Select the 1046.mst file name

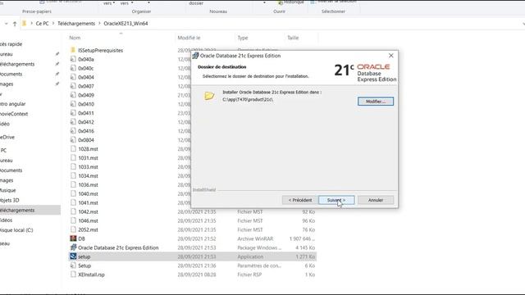pyautogui.click(x=88, y=220)
